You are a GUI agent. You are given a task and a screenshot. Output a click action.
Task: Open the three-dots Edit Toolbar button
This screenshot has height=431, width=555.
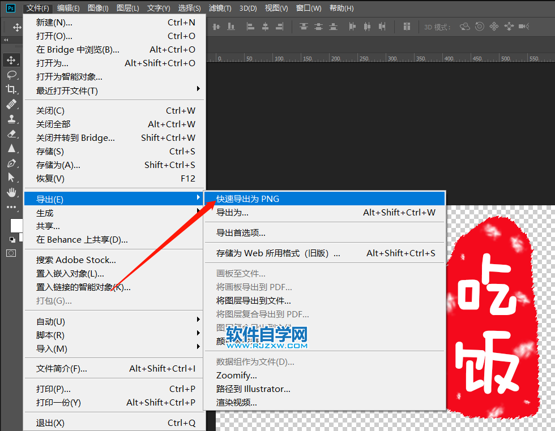pyautogui.click(x=11, y=207)
